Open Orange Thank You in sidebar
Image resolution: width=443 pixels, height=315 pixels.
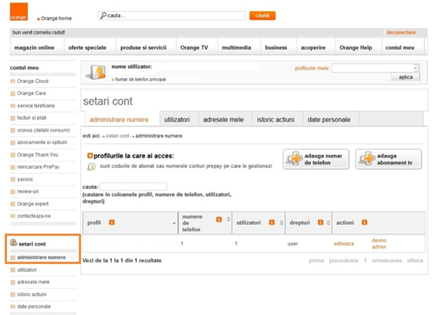(38, 155)
